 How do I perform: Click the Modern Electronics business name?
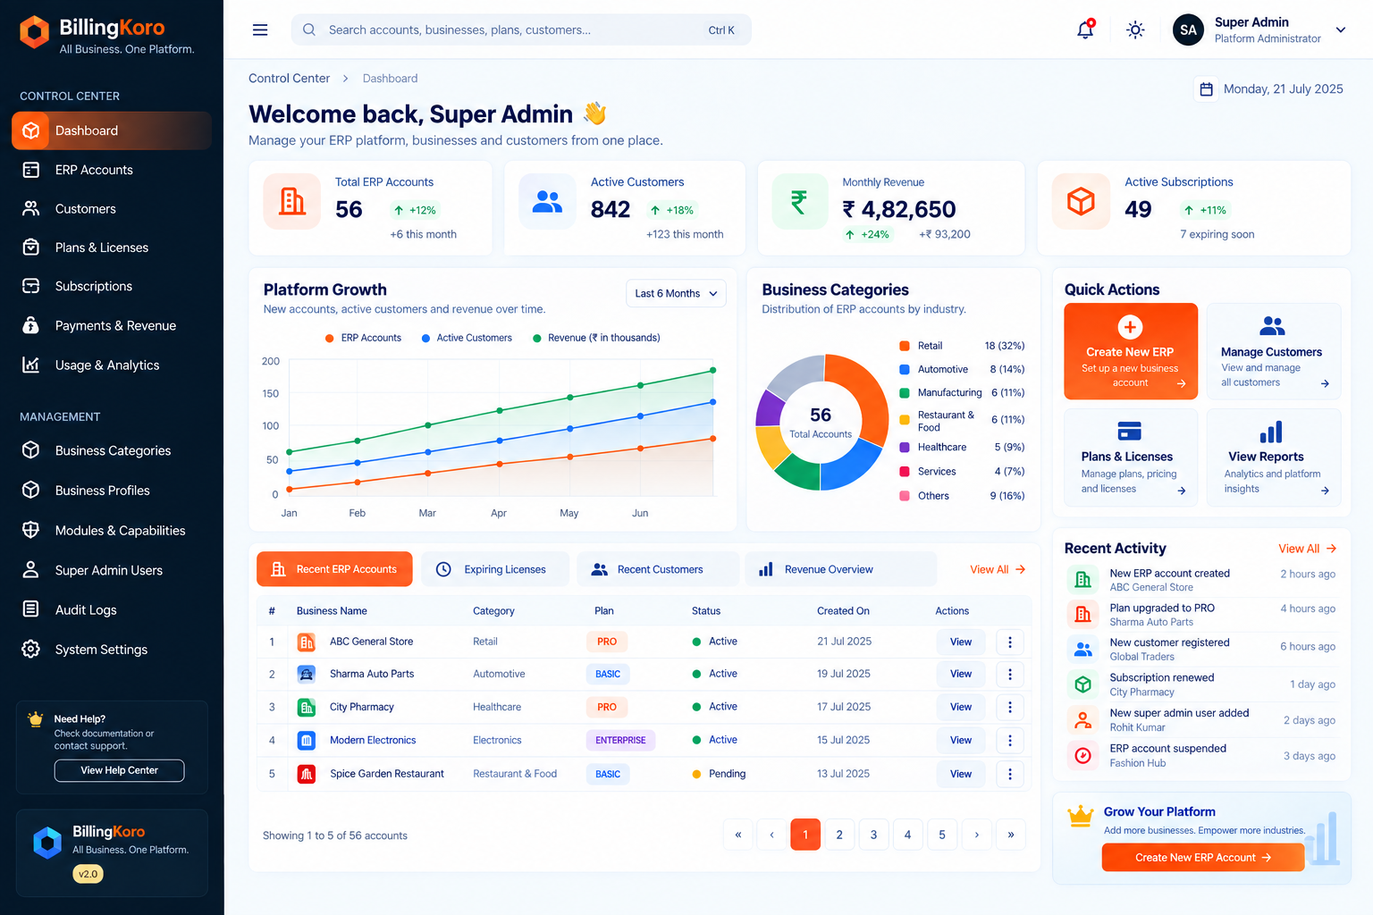[x=373, y=740]
